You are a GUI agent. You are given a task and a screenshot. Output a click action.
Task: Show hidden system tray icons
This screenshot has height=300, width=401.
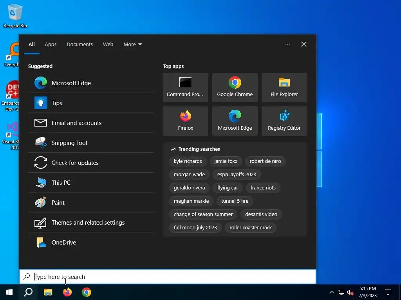coord(331,292)
